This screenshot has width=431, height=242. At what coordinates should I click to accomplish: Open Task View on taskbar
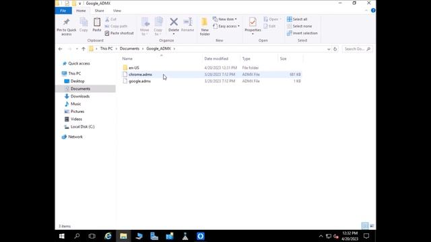point(92,236)
